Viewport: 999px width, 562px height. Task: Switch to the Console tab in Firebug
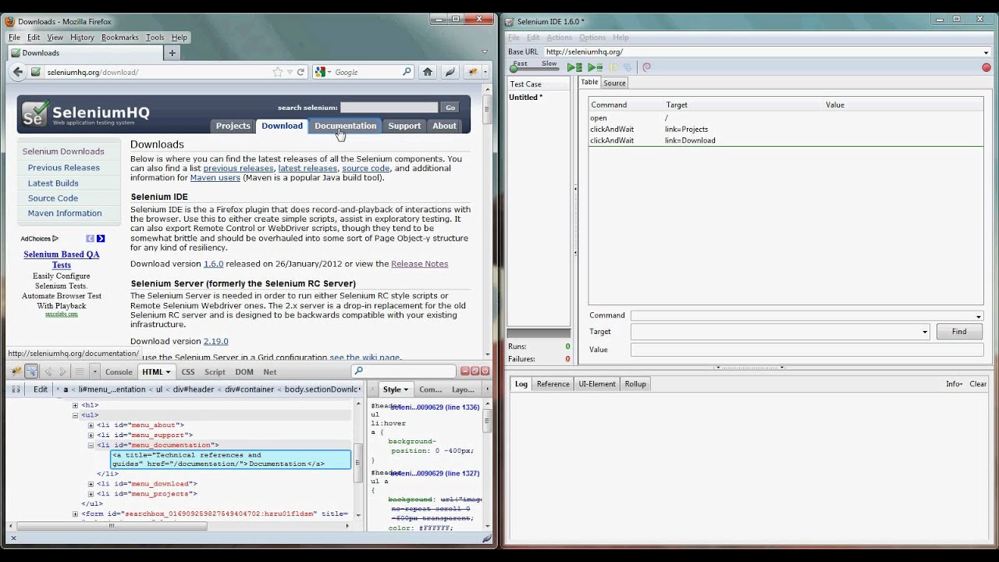click(119, 372)
